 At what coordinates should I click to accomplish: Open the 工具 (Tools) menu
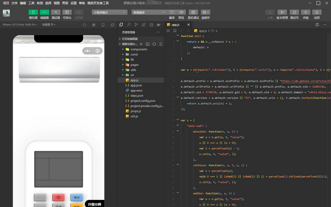(x=31, y=3)
